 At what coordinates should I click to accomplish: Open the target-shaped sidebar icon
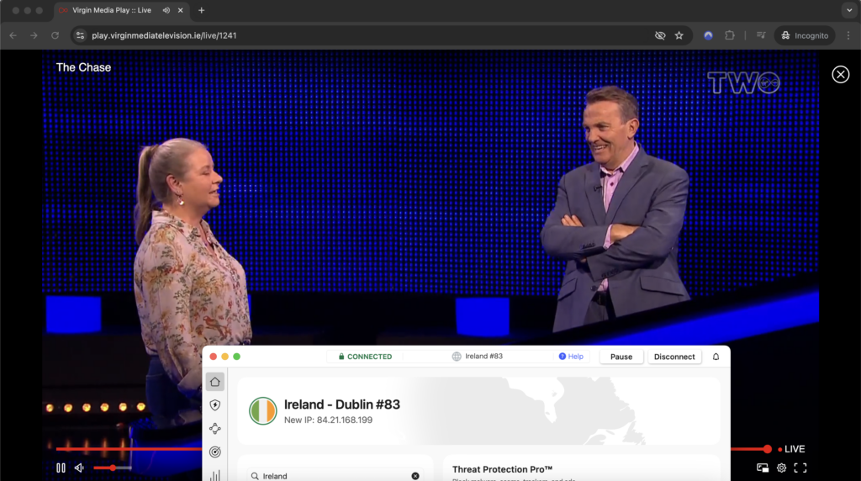214,452
